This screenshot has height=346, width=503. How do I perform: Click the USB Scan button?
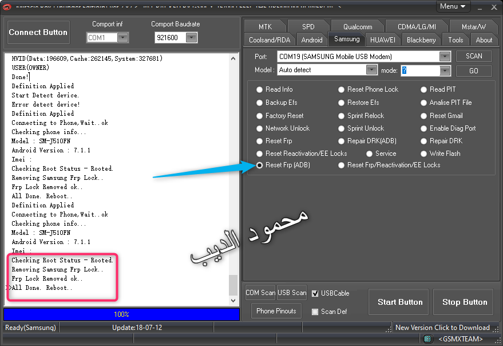tap(292, 293)
